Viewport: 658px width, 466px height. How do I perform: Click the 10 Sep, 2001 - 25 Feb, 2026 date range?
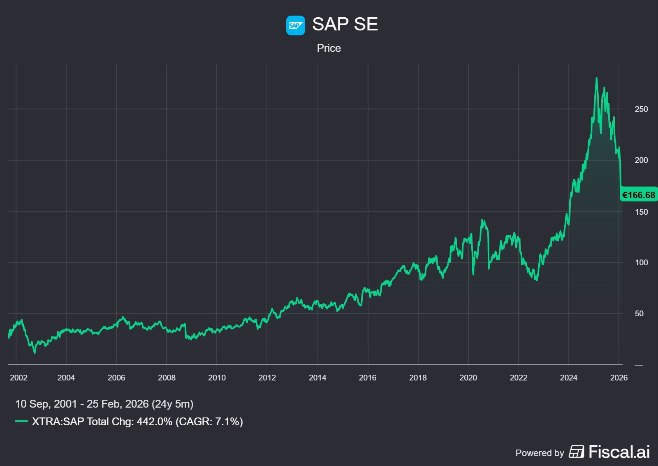[104, 404]
